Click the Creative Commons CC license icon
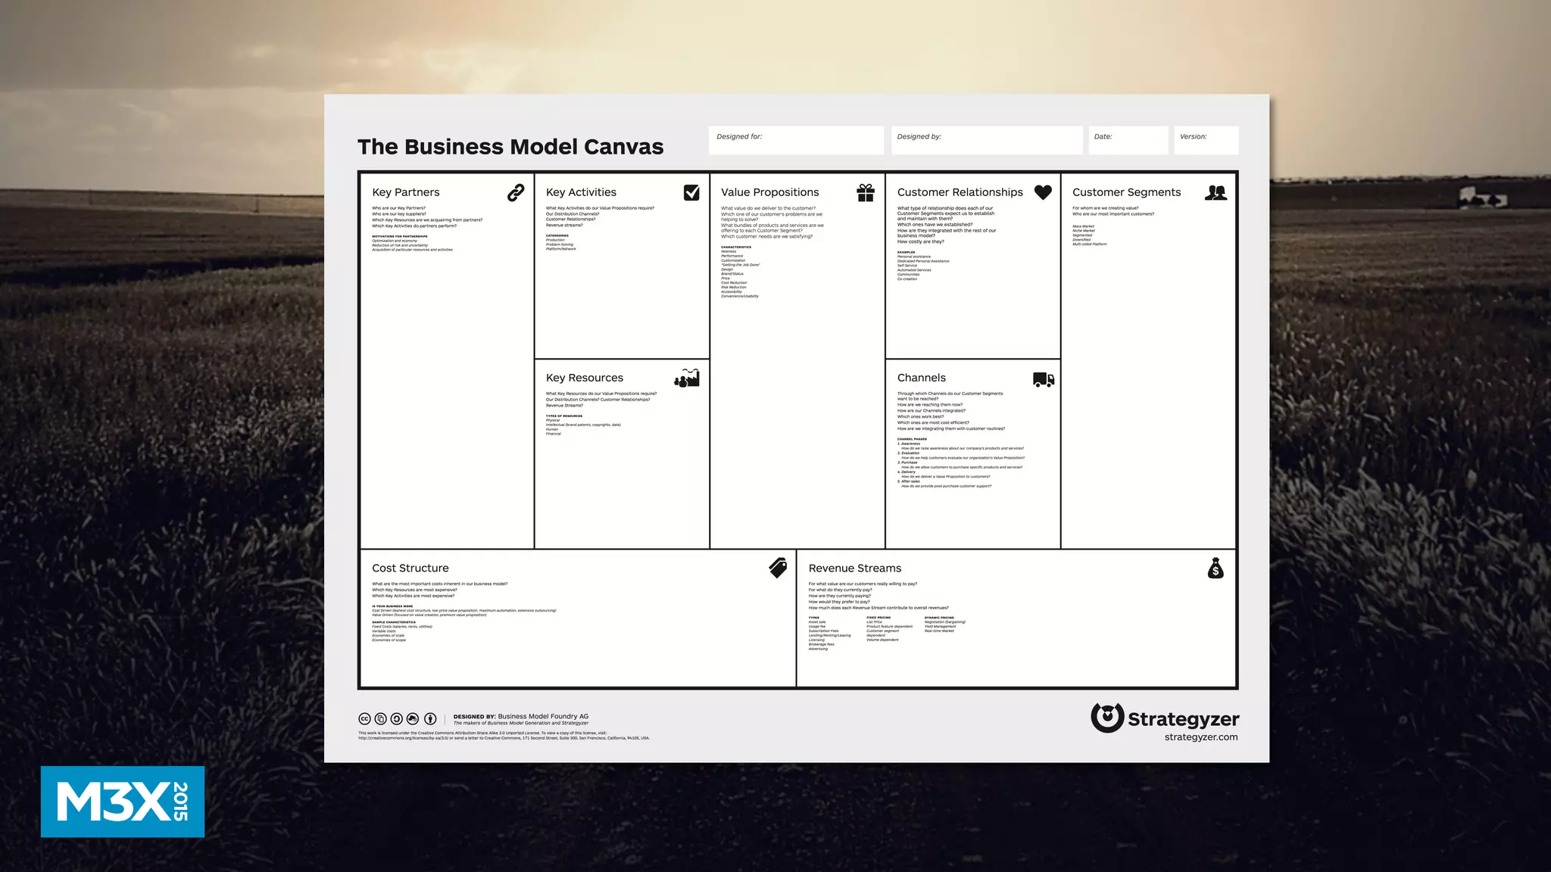Viewport: 1551px width, 872px height. pos(364,718)
